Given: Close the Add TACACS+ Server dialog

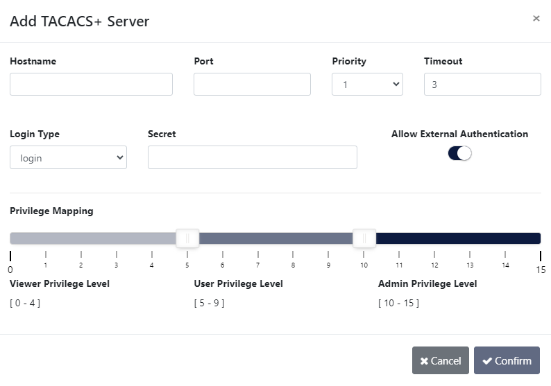Looking at the screenshot, I should click(x=536, y=19).
